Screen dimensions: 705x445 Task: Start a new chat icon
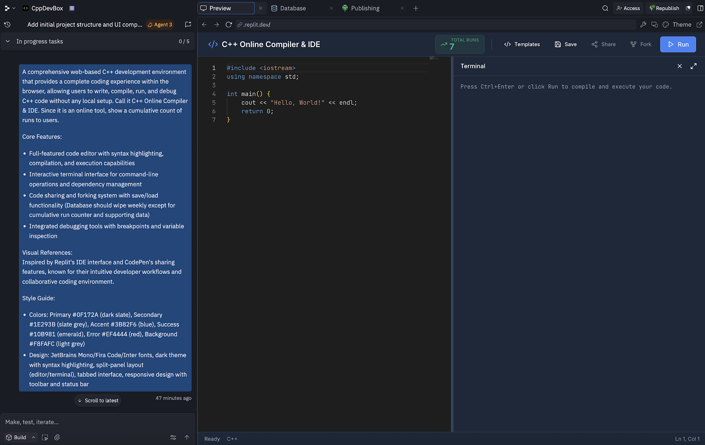point(188,25)
